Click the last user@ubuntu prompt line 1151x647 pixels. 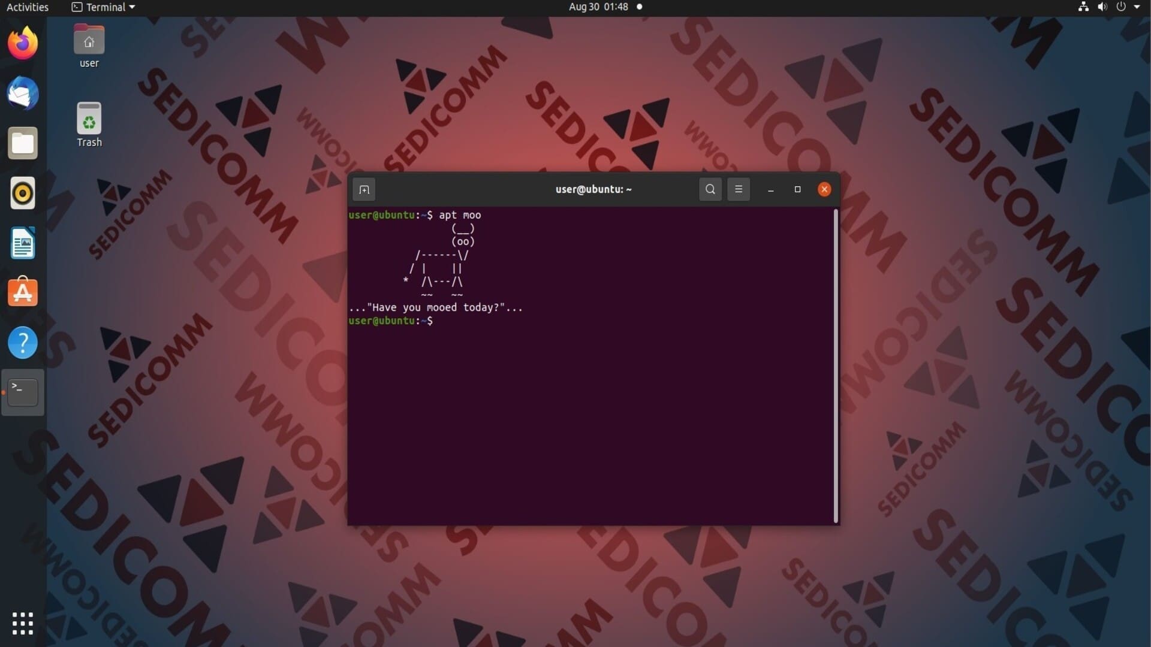click(x=391, y=321)
